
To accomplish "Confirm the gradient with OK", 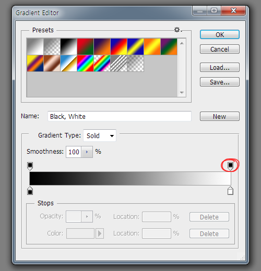I will pyautogui.click(x=220, y=34).
